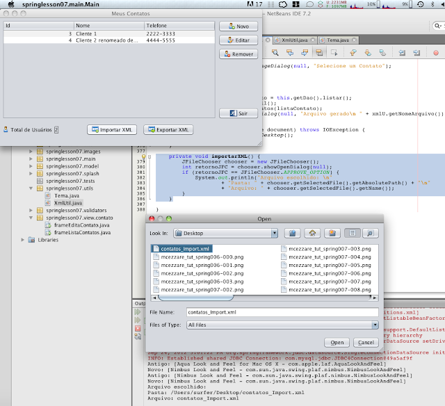Click the File Name input field
Image resolution: width=445 pixels, height=406 pixels.
click(282, 312)
